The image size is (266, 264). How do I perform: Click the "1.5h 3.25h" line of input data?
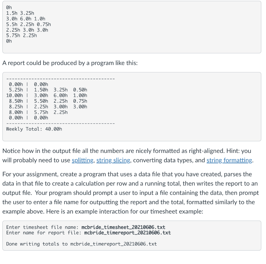pos(20,13)
